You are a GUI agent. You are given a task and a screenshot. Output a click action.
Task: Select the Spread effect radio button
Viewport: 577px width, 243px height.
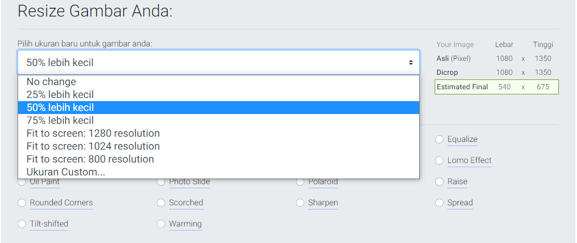click(x=439, y=203)
